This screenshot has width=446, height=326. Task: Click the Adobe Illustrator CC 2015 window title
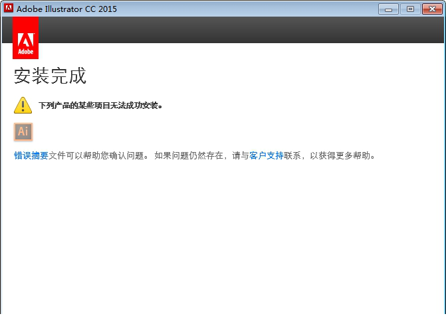66,9
